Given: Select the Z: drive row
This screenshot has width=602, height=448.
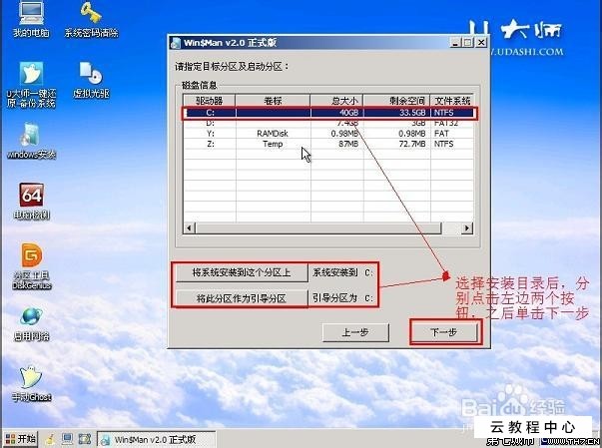Looking at the screenshot, I should coord(328,144).
